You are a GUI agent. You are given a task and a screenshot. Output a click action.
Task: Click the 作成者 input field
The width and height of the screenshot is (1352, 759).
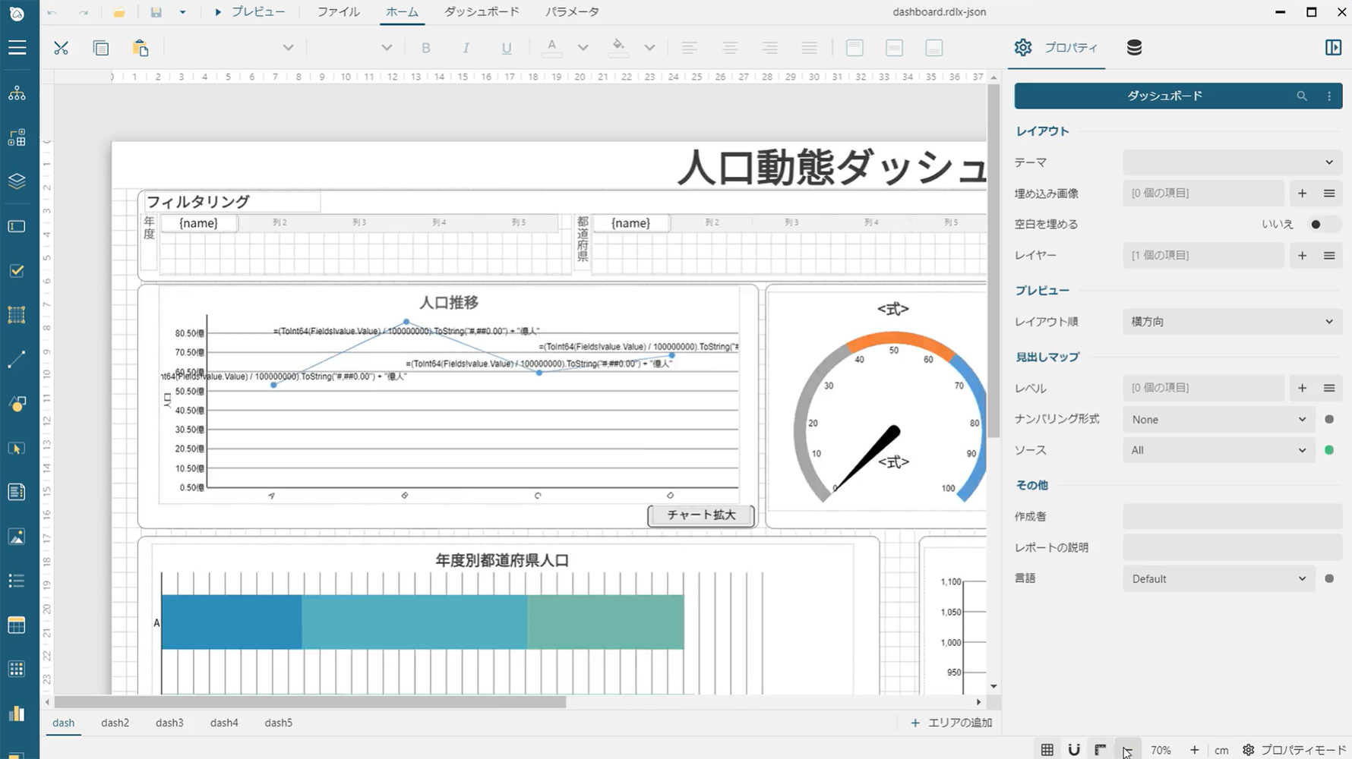point(1232,517)
